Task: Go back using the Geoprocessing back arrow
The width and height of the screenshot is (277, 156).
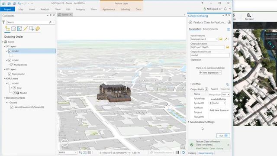Action: click(190, 22)
